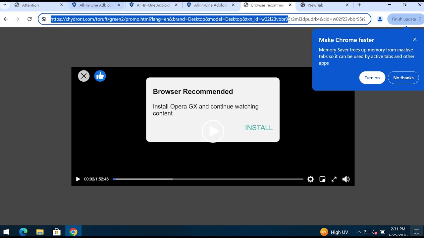The width and height of the screenshot is (424, 238).
Task: Go forward to the next page
Action: 18,19
